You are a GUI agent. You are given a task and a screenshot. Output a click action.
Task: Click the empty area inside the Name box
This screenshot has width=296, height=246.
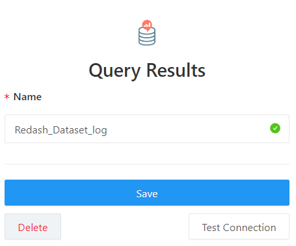[x=187, y=129]
